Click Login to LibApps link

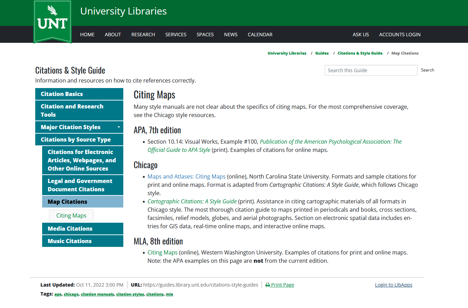pyautogui.click(x=394, y=285)
